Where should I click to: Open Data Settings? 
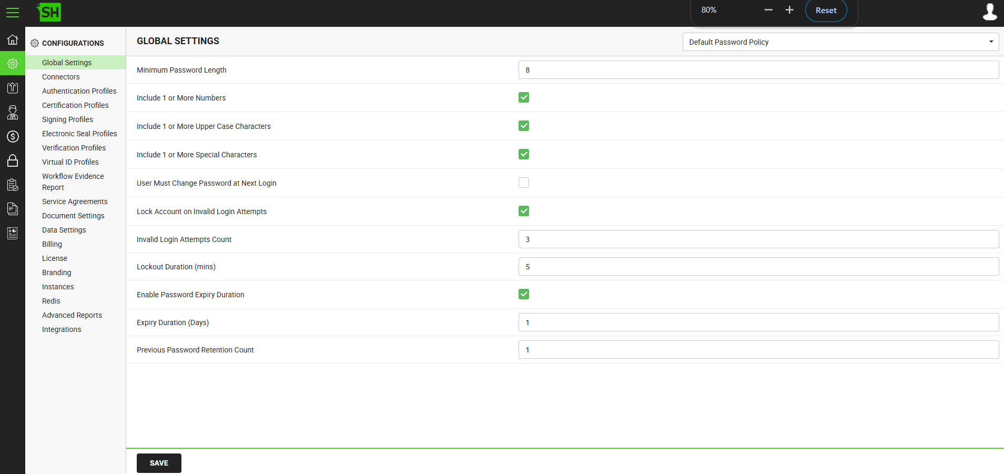(x=64, y=230)
